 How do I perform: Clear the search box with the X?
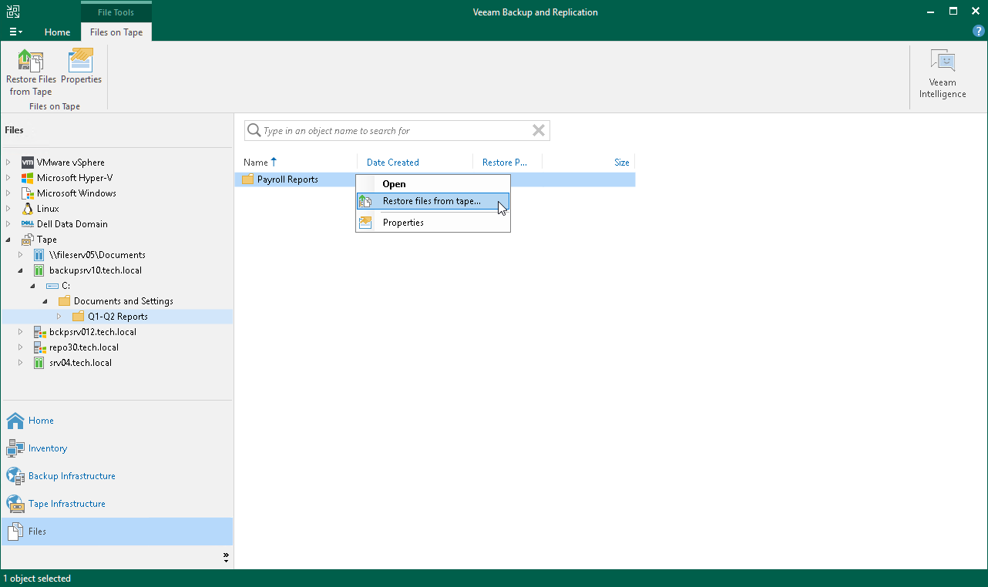539,131
